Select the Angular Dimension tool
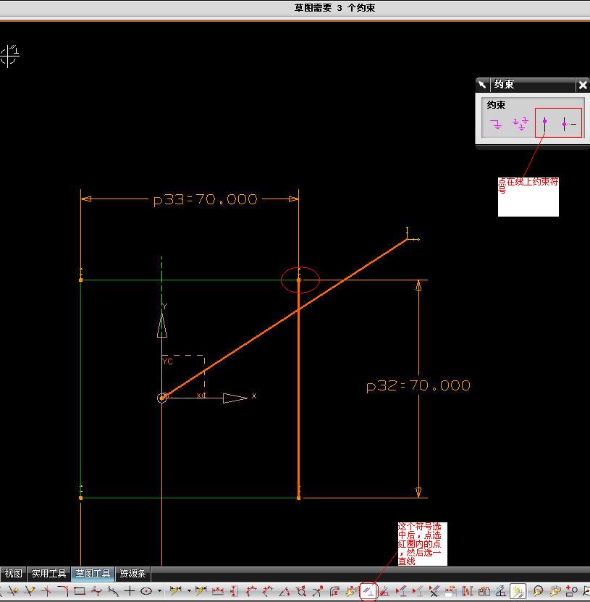The height and width of the screenshot is (602, 590). coord(284,591)
